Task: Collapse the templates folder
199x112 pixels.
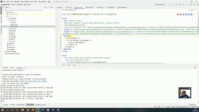Action: (x=7, y=20)
